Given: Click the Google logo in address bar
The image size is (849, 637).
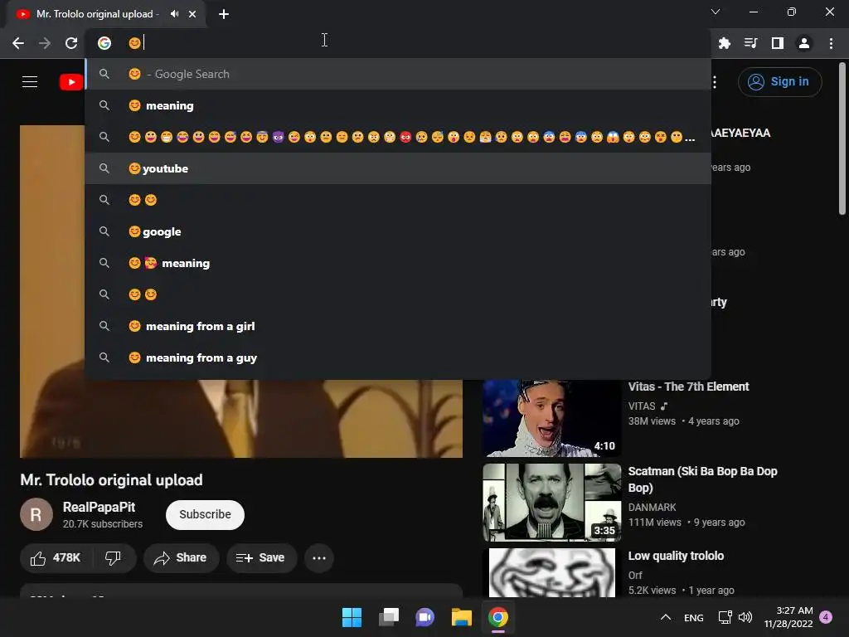Looking at the screenshot, I should pyautogui.click(x=104, y=43).
